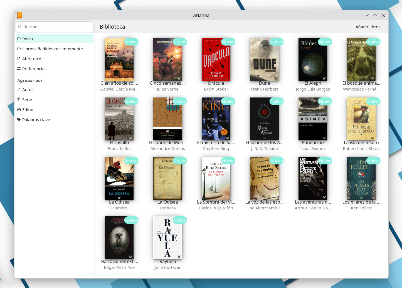Click the plus icon of Añadir libros
402x288 pixels.
click(x=351, y=27)
